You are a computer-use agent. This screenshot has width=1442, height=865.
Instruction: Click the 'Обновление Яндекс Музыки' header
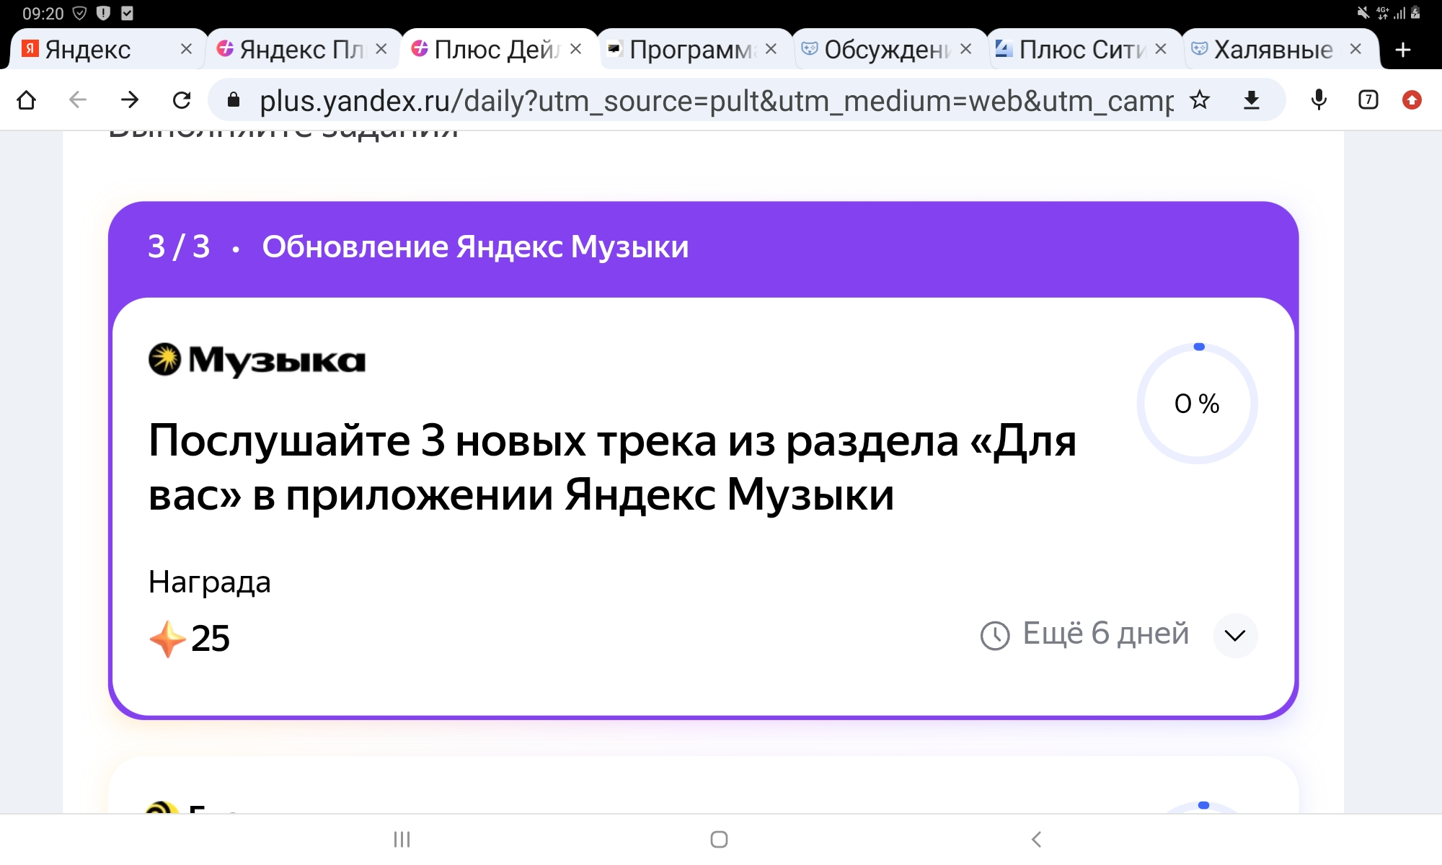[475, 247]
